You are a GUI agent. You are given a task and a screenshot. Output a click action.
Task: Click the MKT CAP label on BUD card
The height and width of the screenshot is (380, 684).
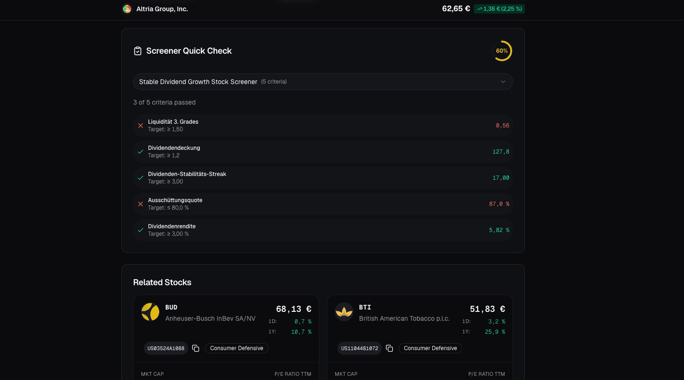pyautogui.click(x=152, y=374)
